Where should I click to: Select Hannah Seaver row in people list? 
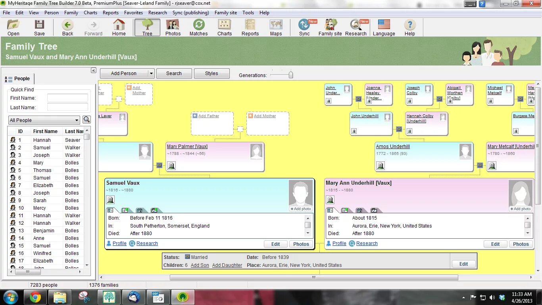coord(46,140)
